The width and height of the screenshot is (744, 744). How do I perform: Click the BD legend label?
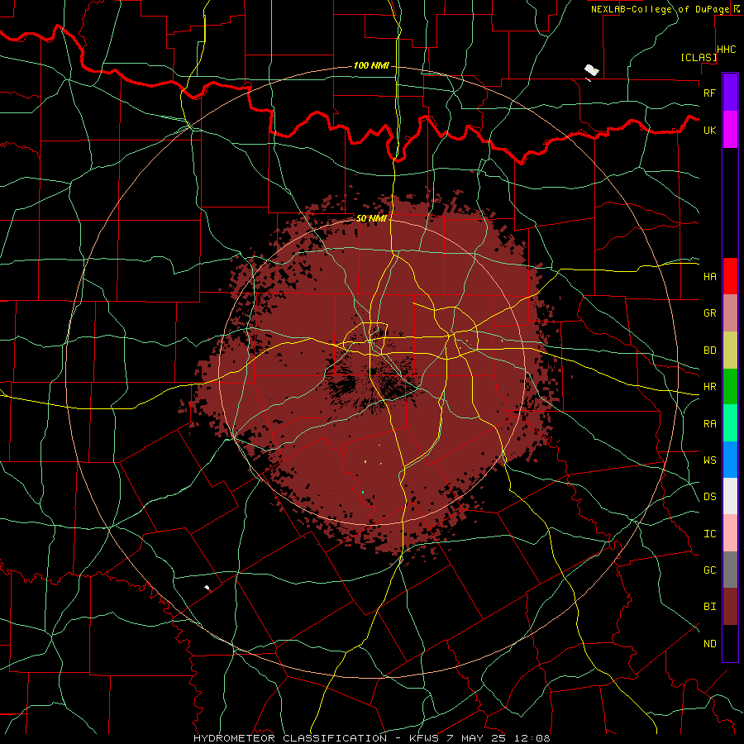tap(709, 351)
